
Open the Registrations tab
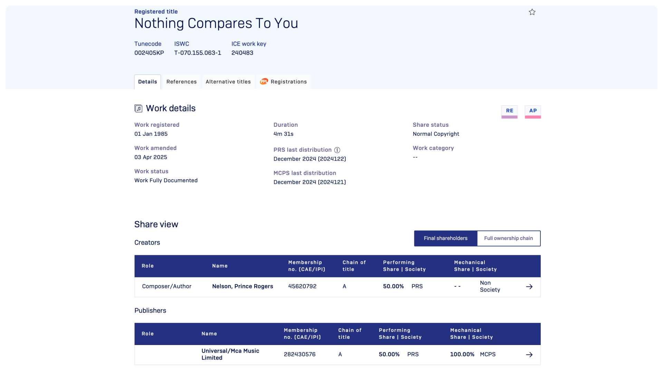pos(288,82)
